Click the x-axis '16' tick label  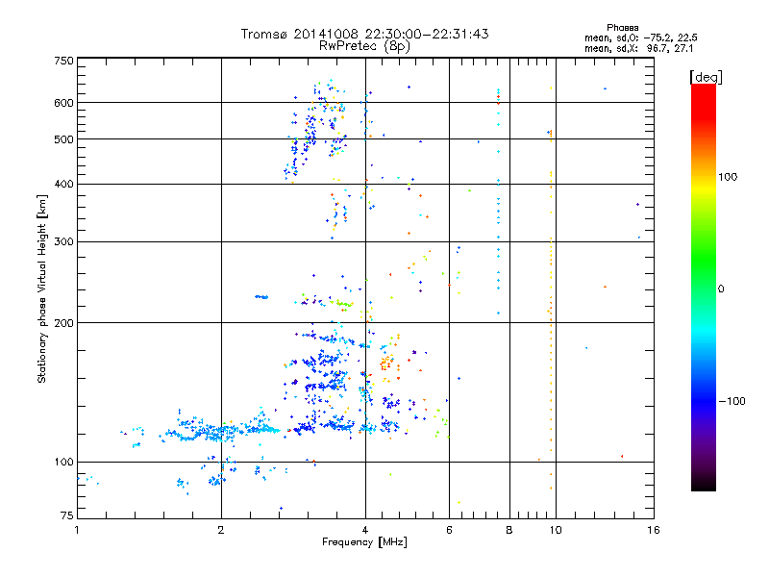point(654,530)
